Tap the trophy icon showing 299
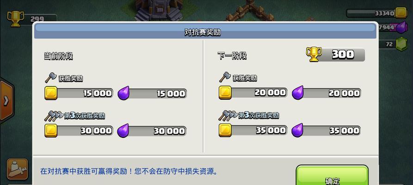Viewport: 413px width, 185px height. (x=15, y=18)
